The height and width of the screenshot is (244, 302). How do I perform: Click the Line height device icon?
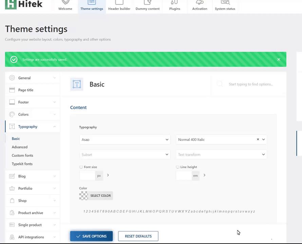point(177,167)
